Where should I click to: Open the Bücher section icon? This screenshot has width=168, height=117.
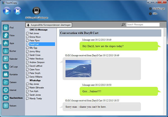pyautogui.click(x=6, y=51)
